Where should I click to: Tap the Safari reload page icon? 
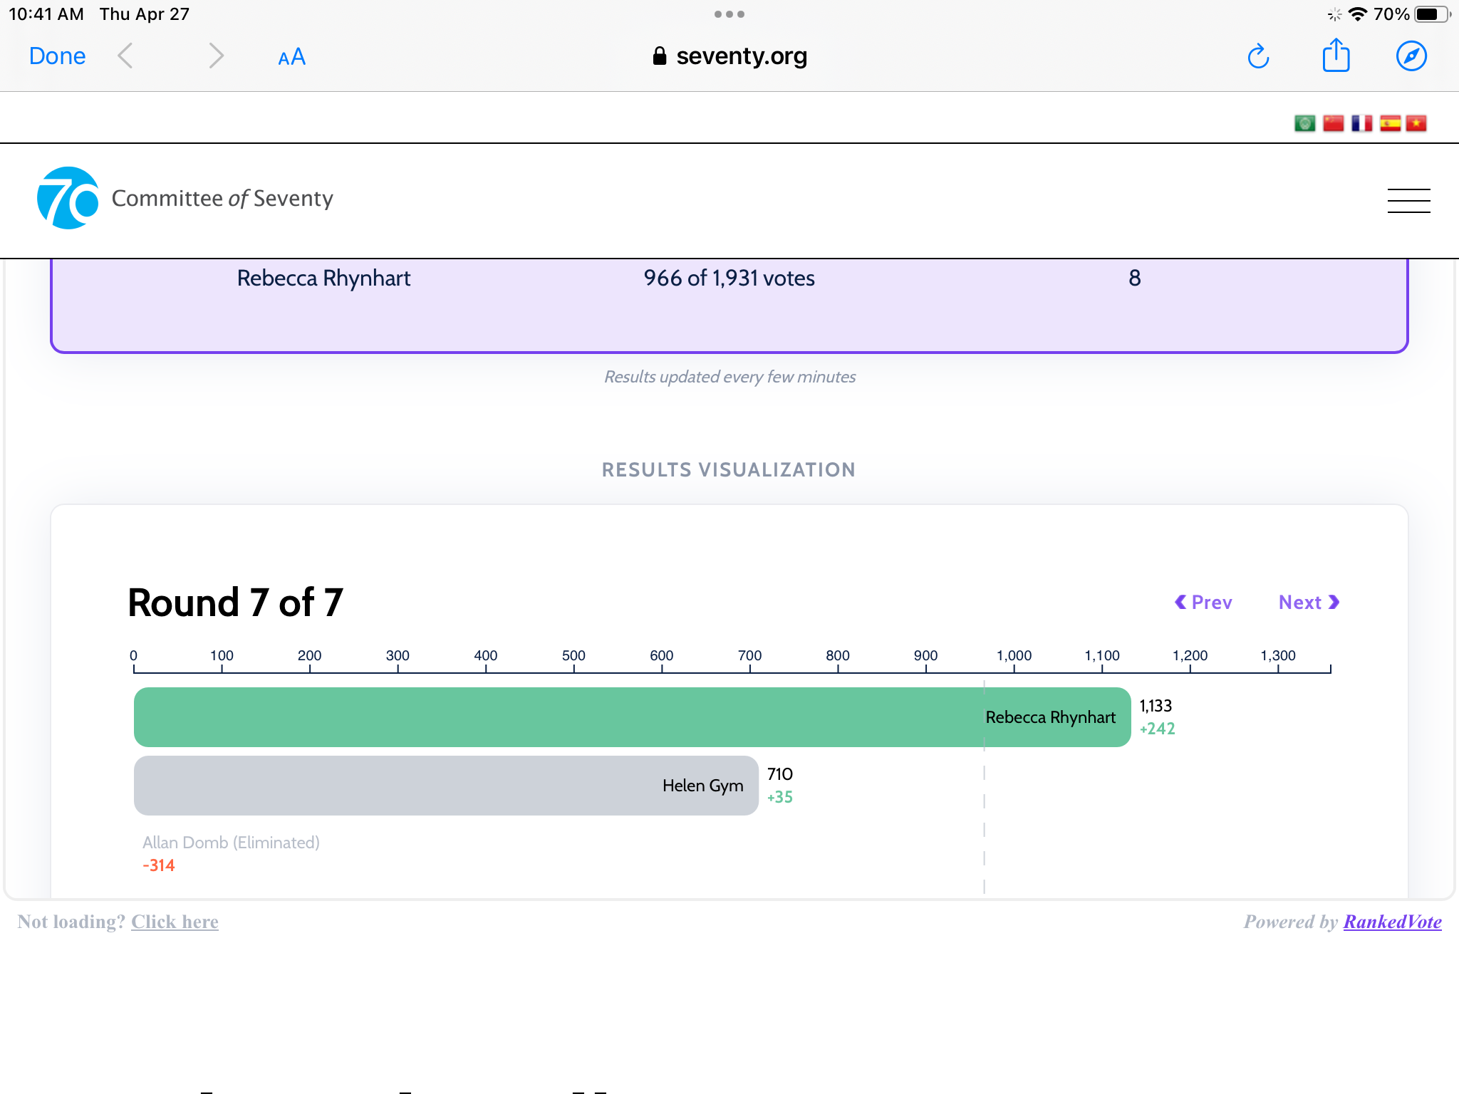pos(1258,56)
